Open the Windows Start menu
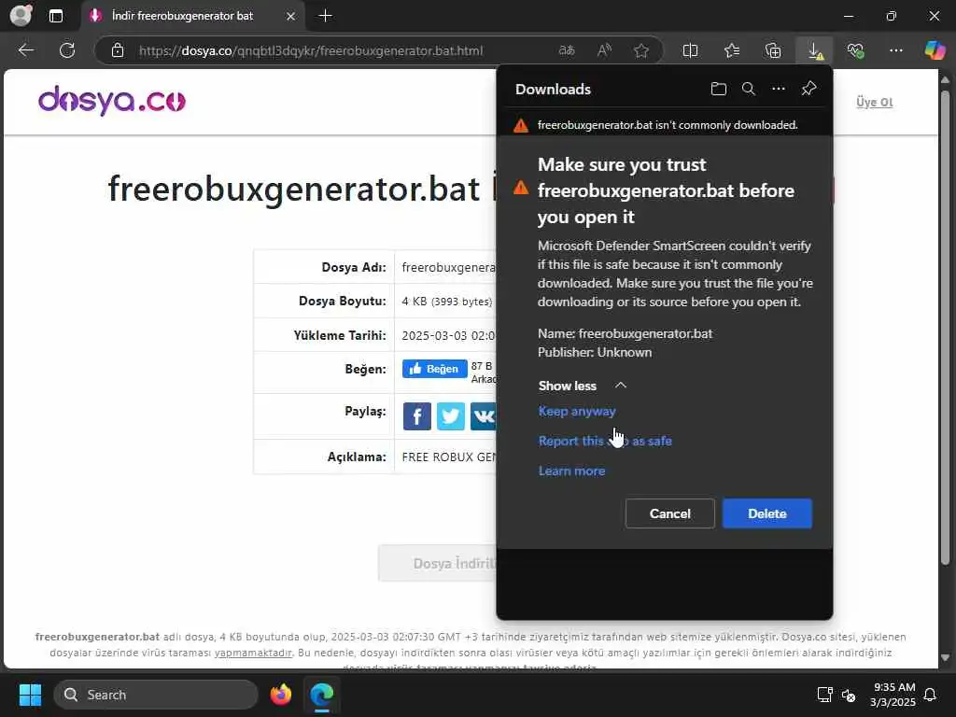Screen dimensions: 956x717 coord(30,695)
